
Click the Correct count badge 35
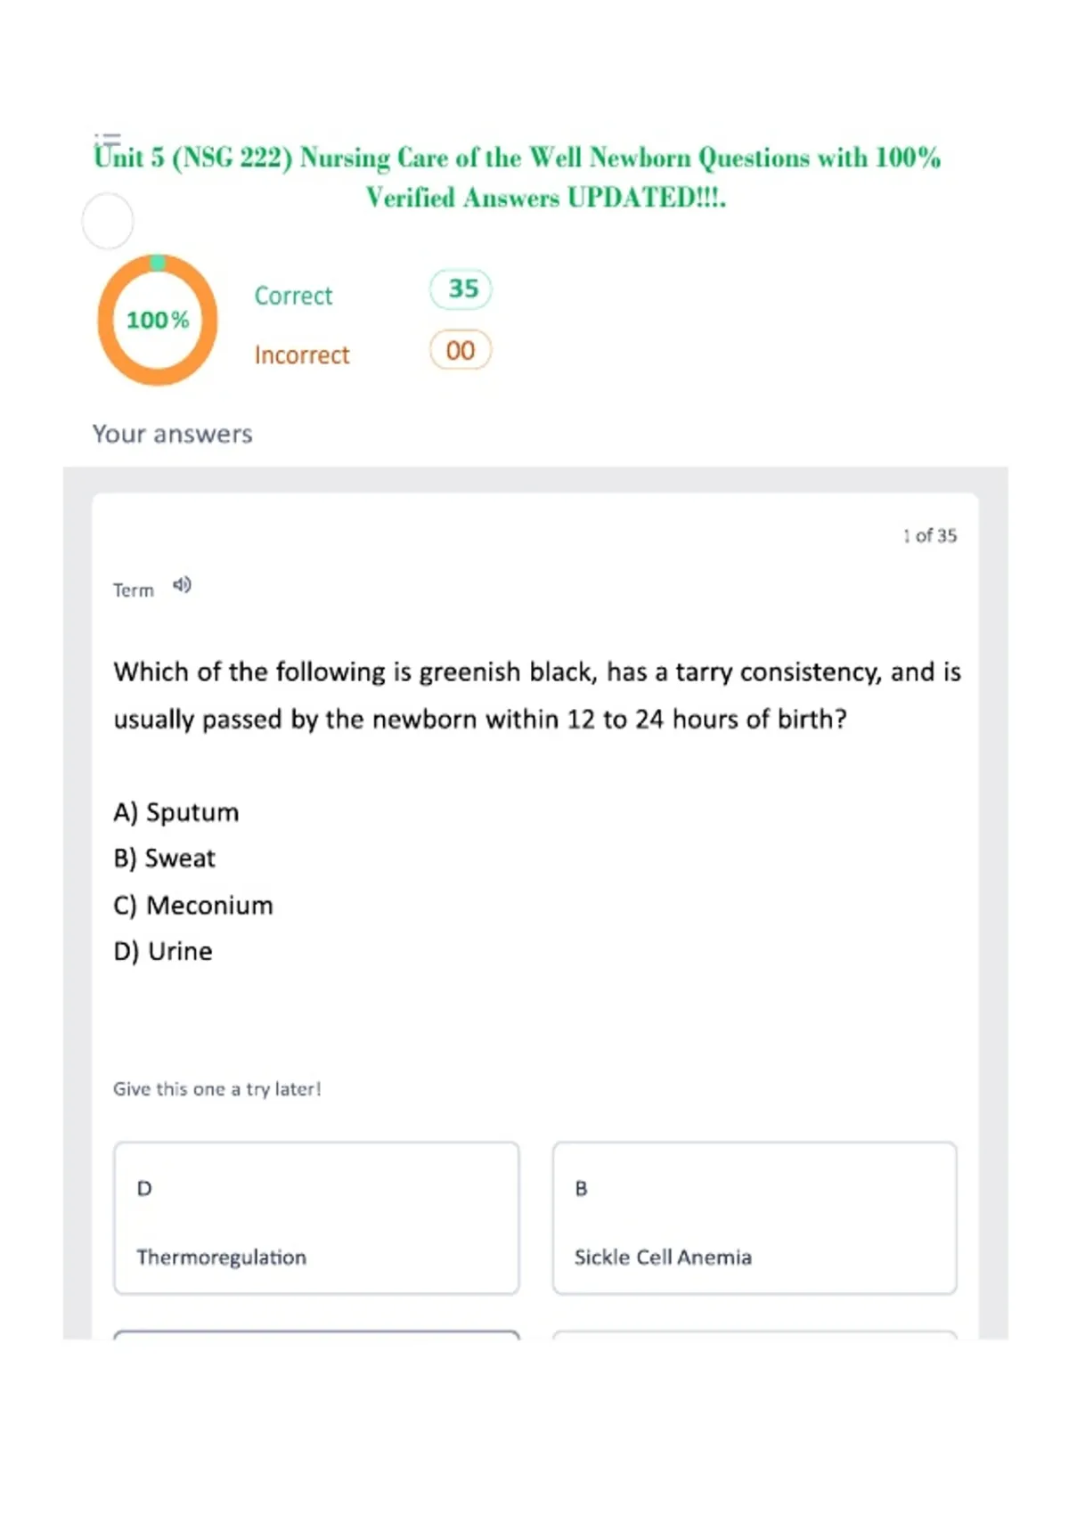[461, 289]
